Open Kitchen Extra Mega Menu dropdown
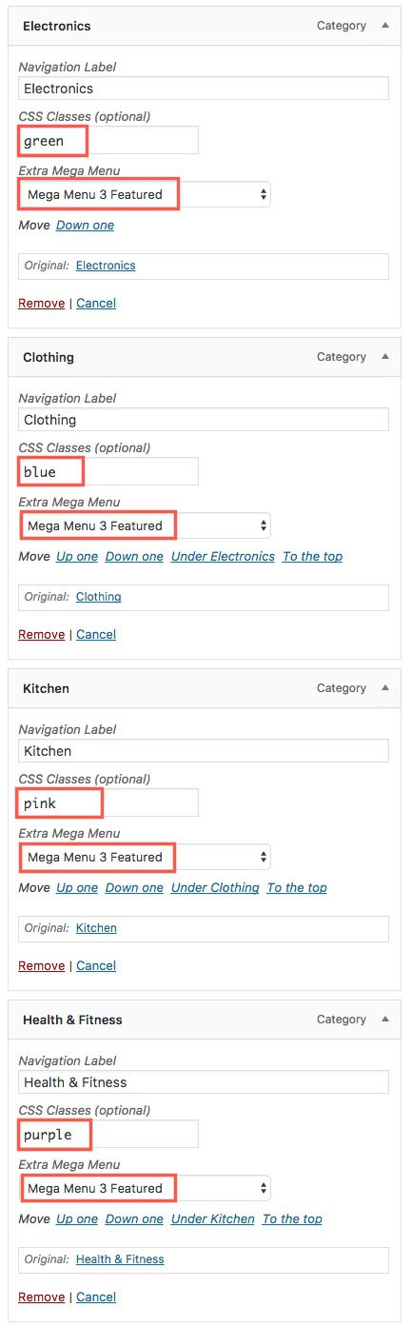 click(x=145, y=857)
